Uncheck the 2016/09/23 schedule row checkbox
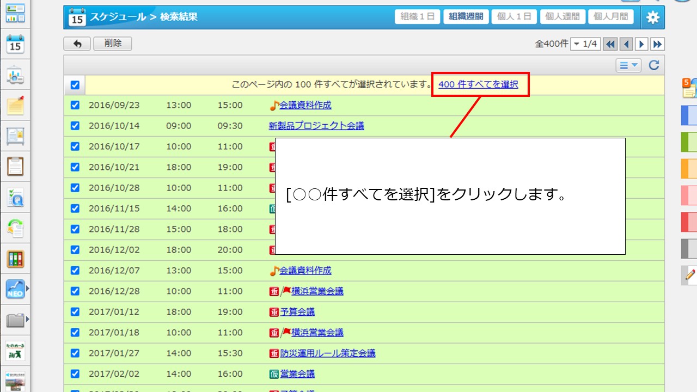 point(75,105)
